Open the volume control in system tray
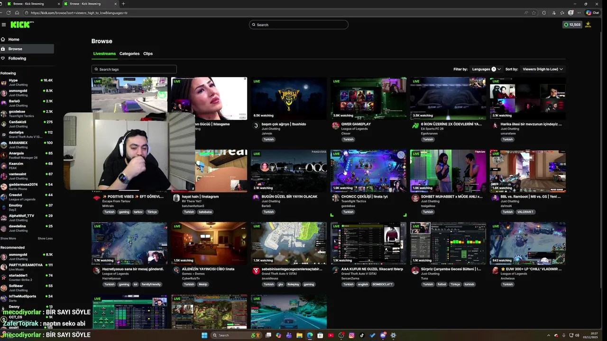Screen dimensions: 607x341 click(x=577, y=335)
